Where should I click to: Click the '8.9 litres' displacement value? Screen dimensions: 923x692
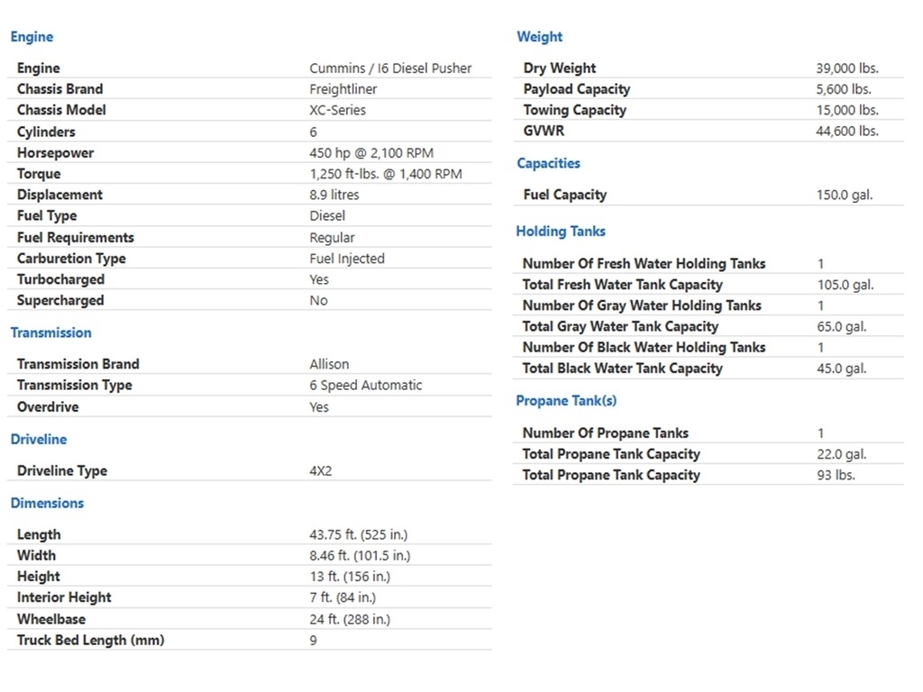click(334, 195)
